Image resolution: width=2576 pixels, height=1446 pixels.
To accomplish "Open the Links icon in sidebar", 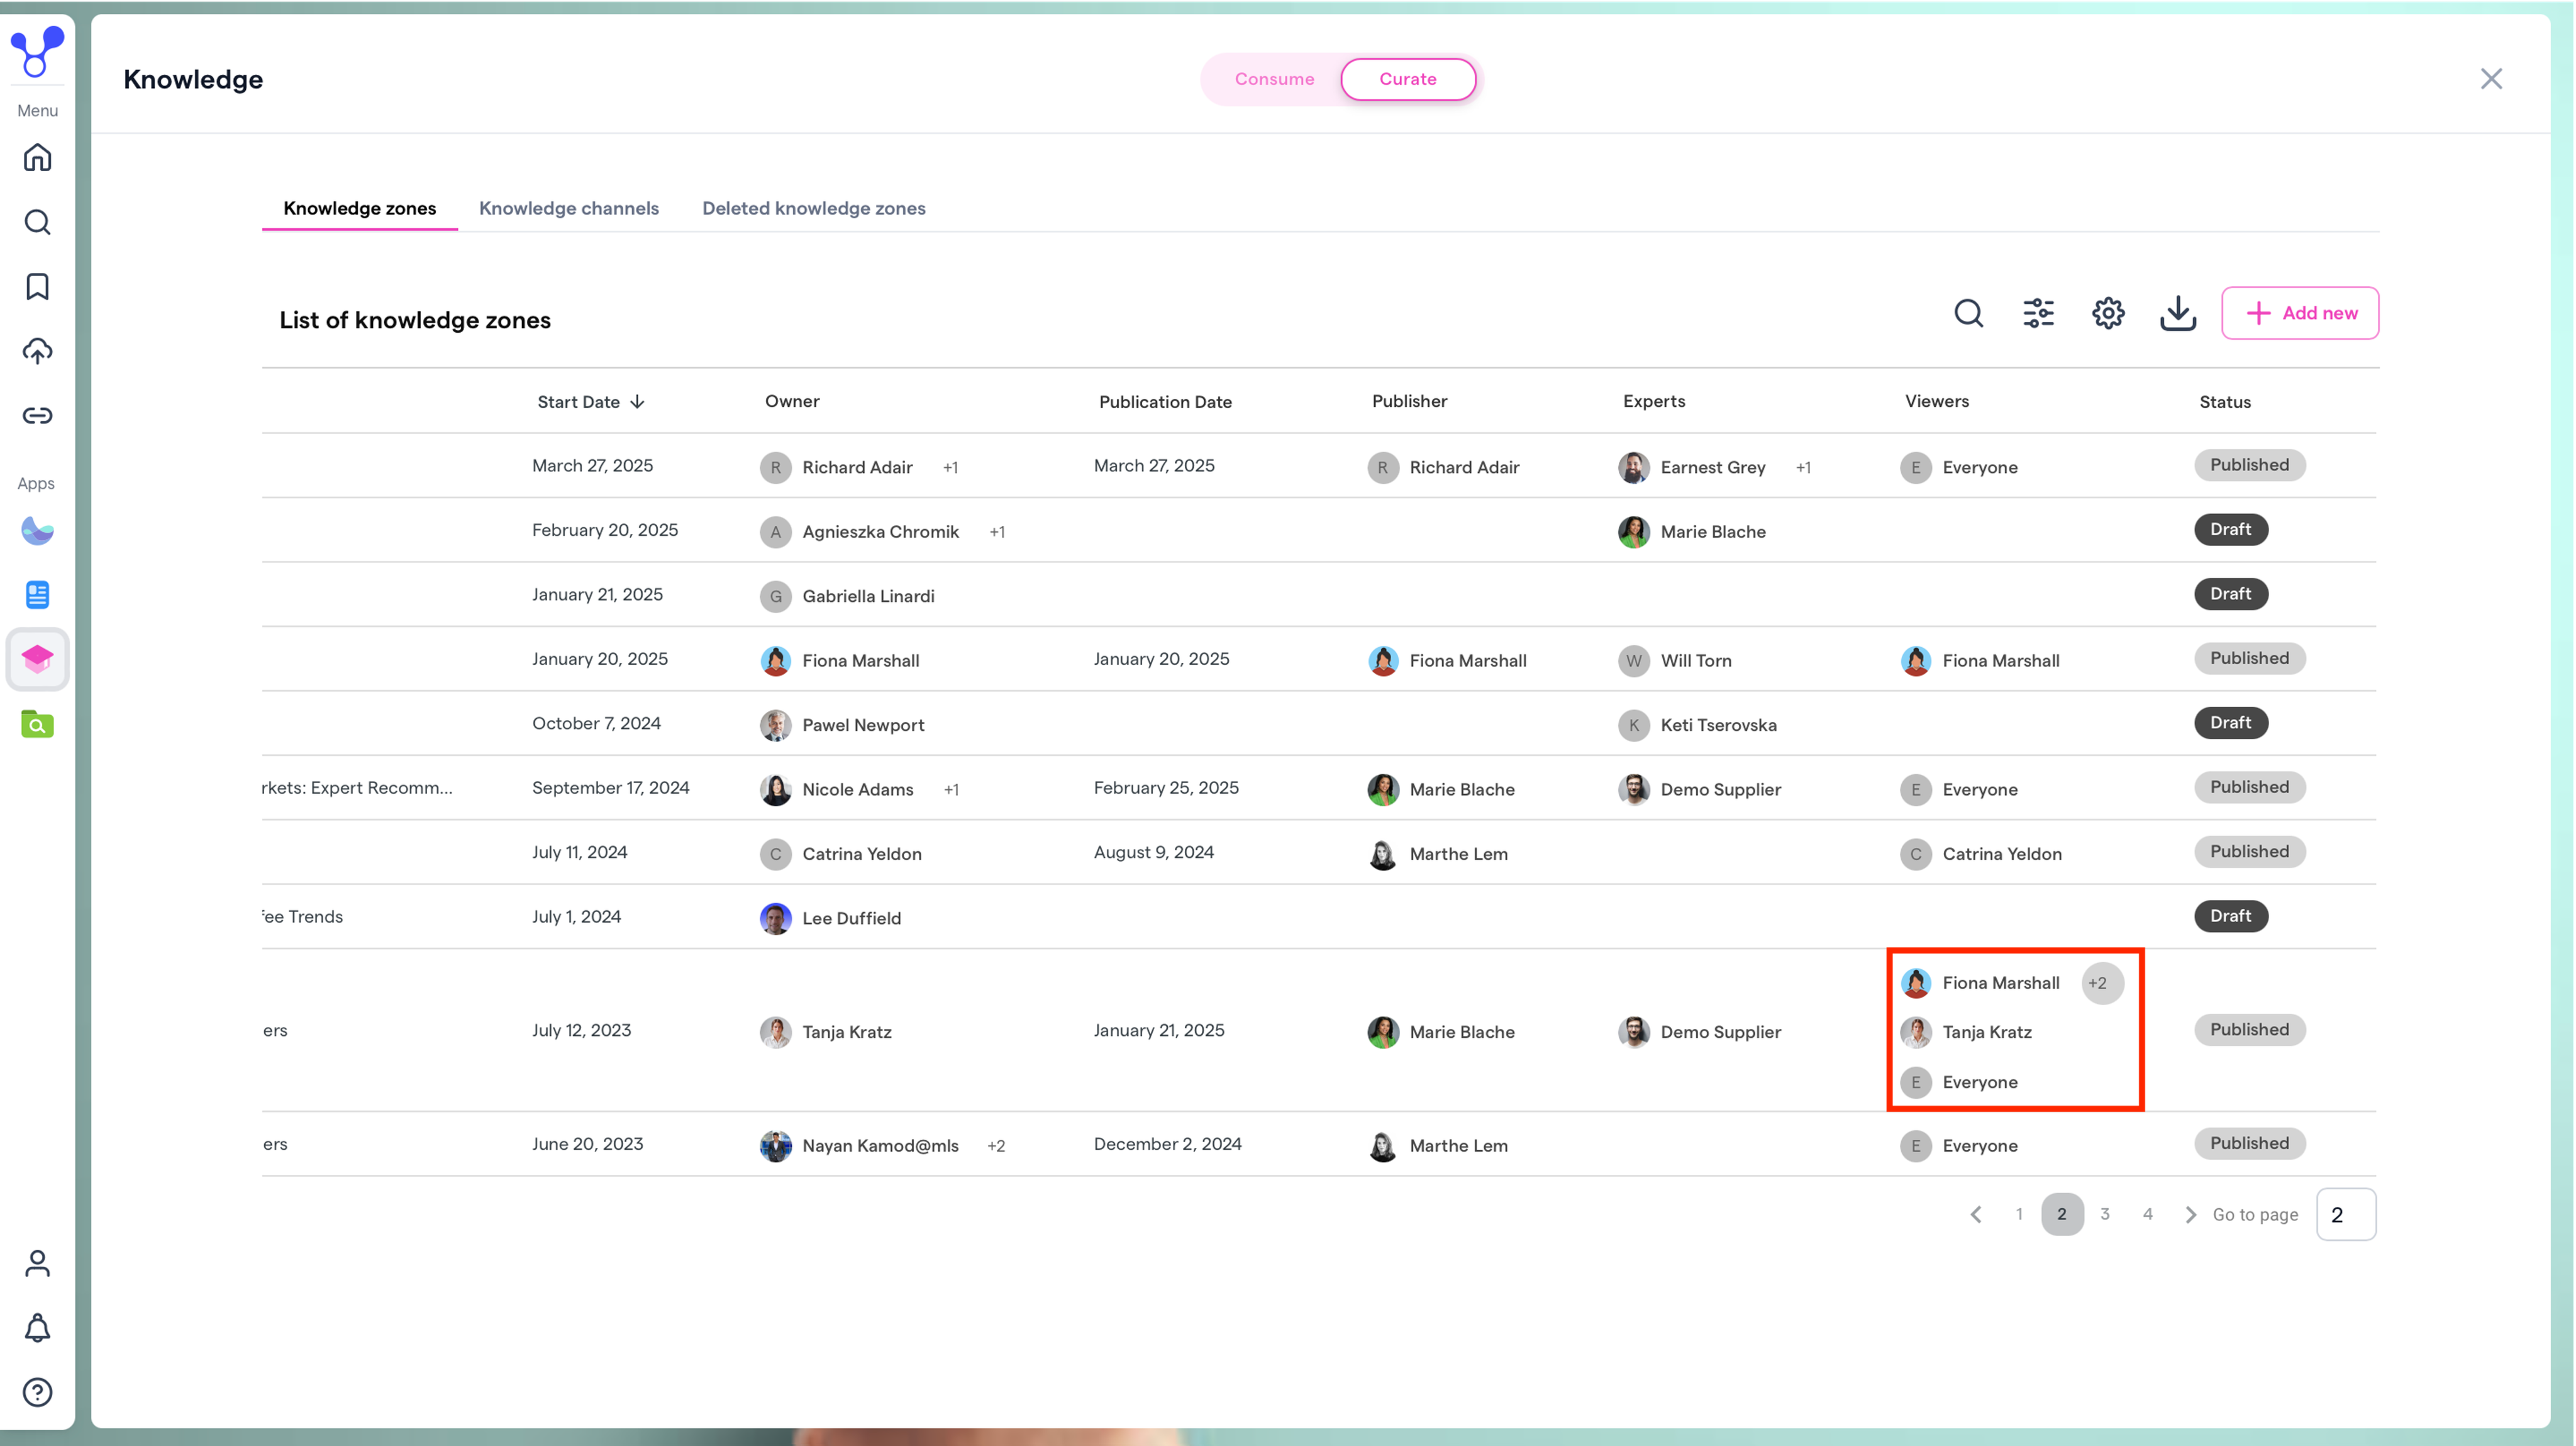I will tap(37, 415).
